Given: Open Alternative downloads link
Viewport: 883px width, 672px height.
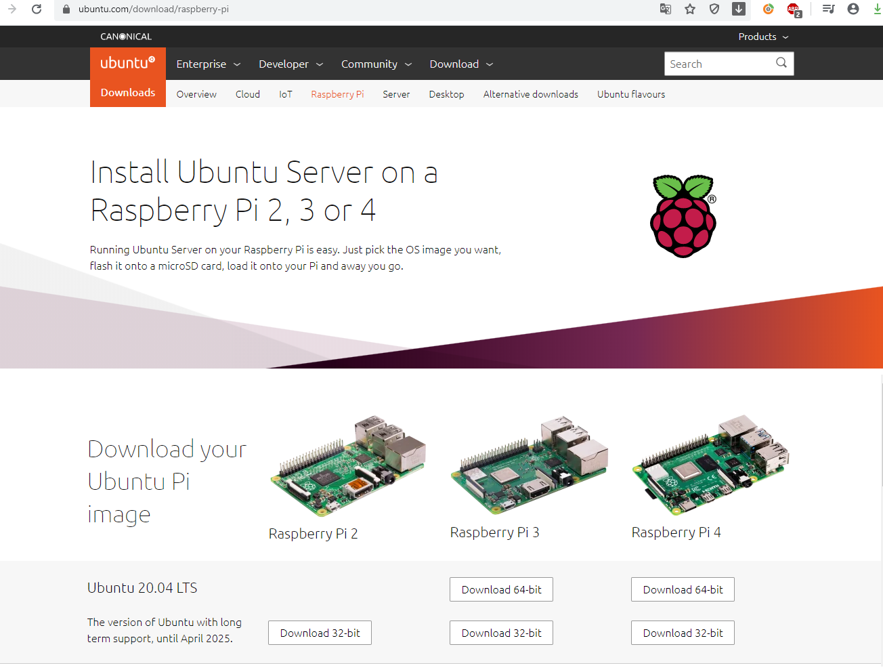Looking at the screenshot, I should point(531,94).
